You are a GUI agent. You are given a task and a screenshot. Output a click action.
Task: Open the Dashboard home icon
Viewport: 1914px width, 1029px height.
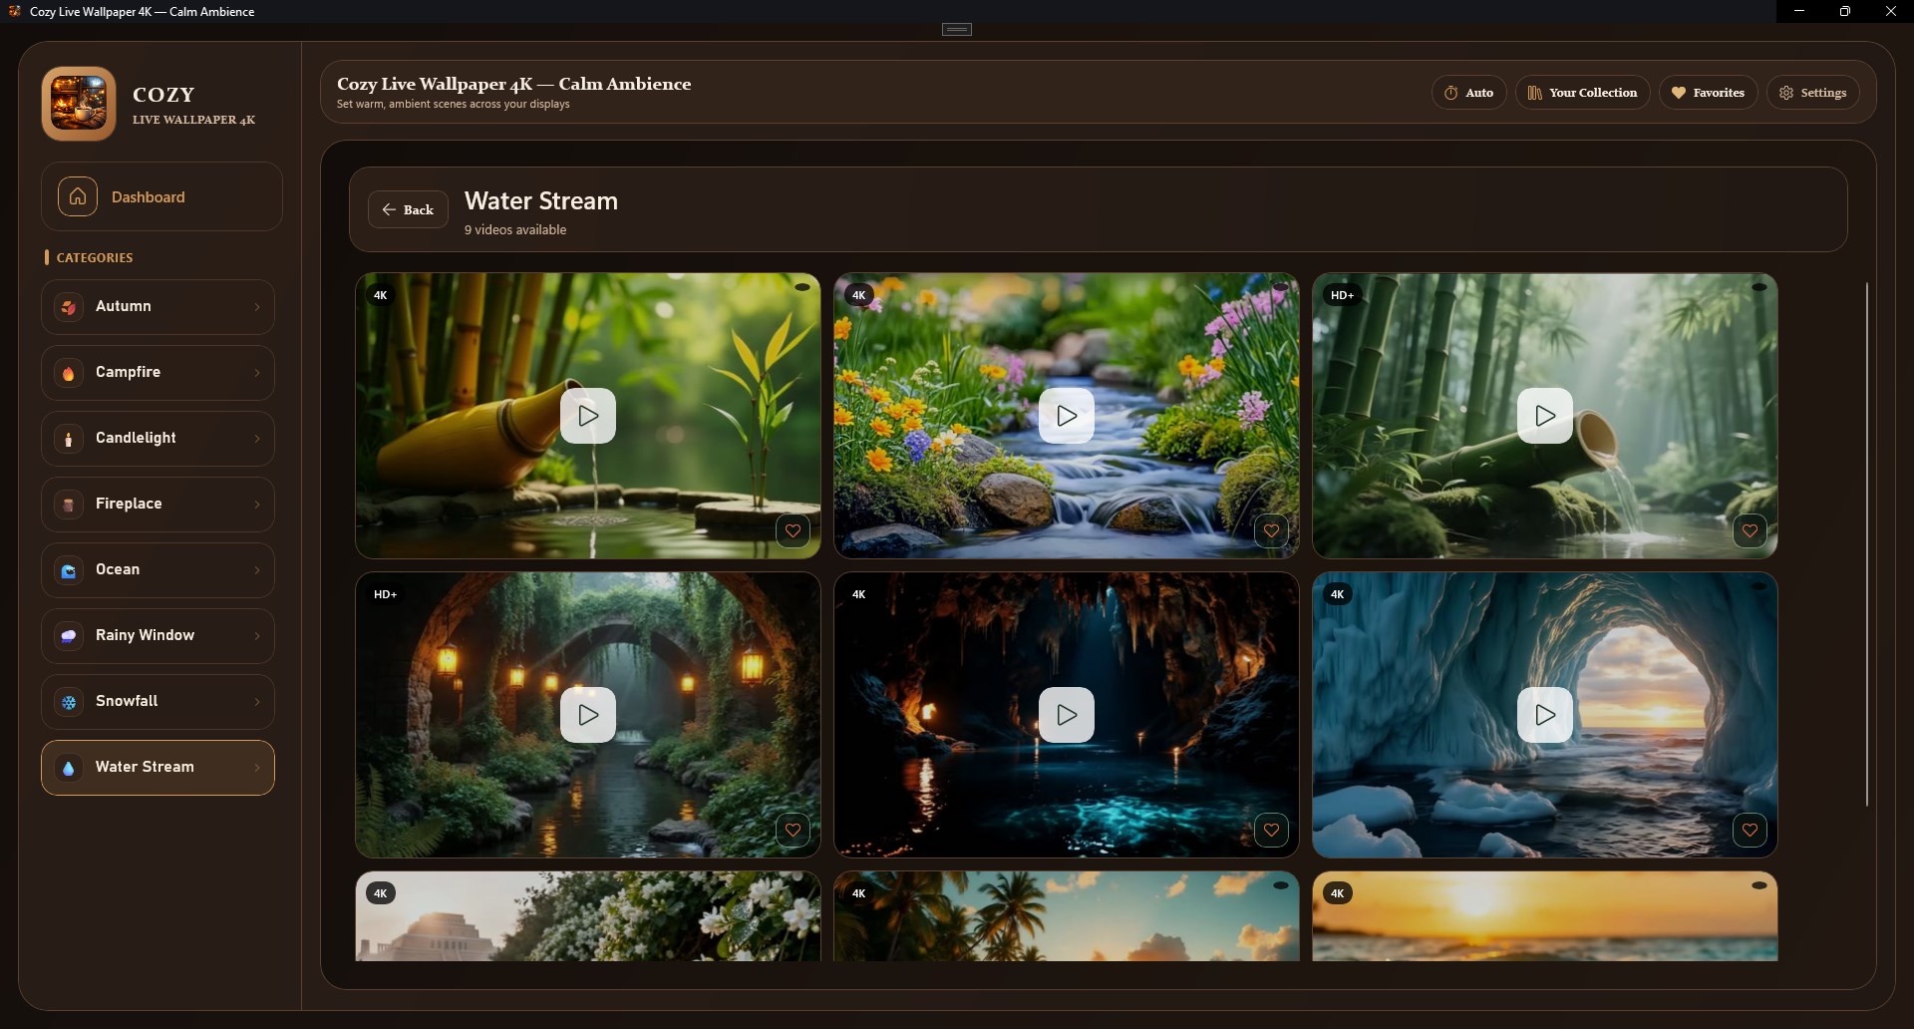coord(78,196)
